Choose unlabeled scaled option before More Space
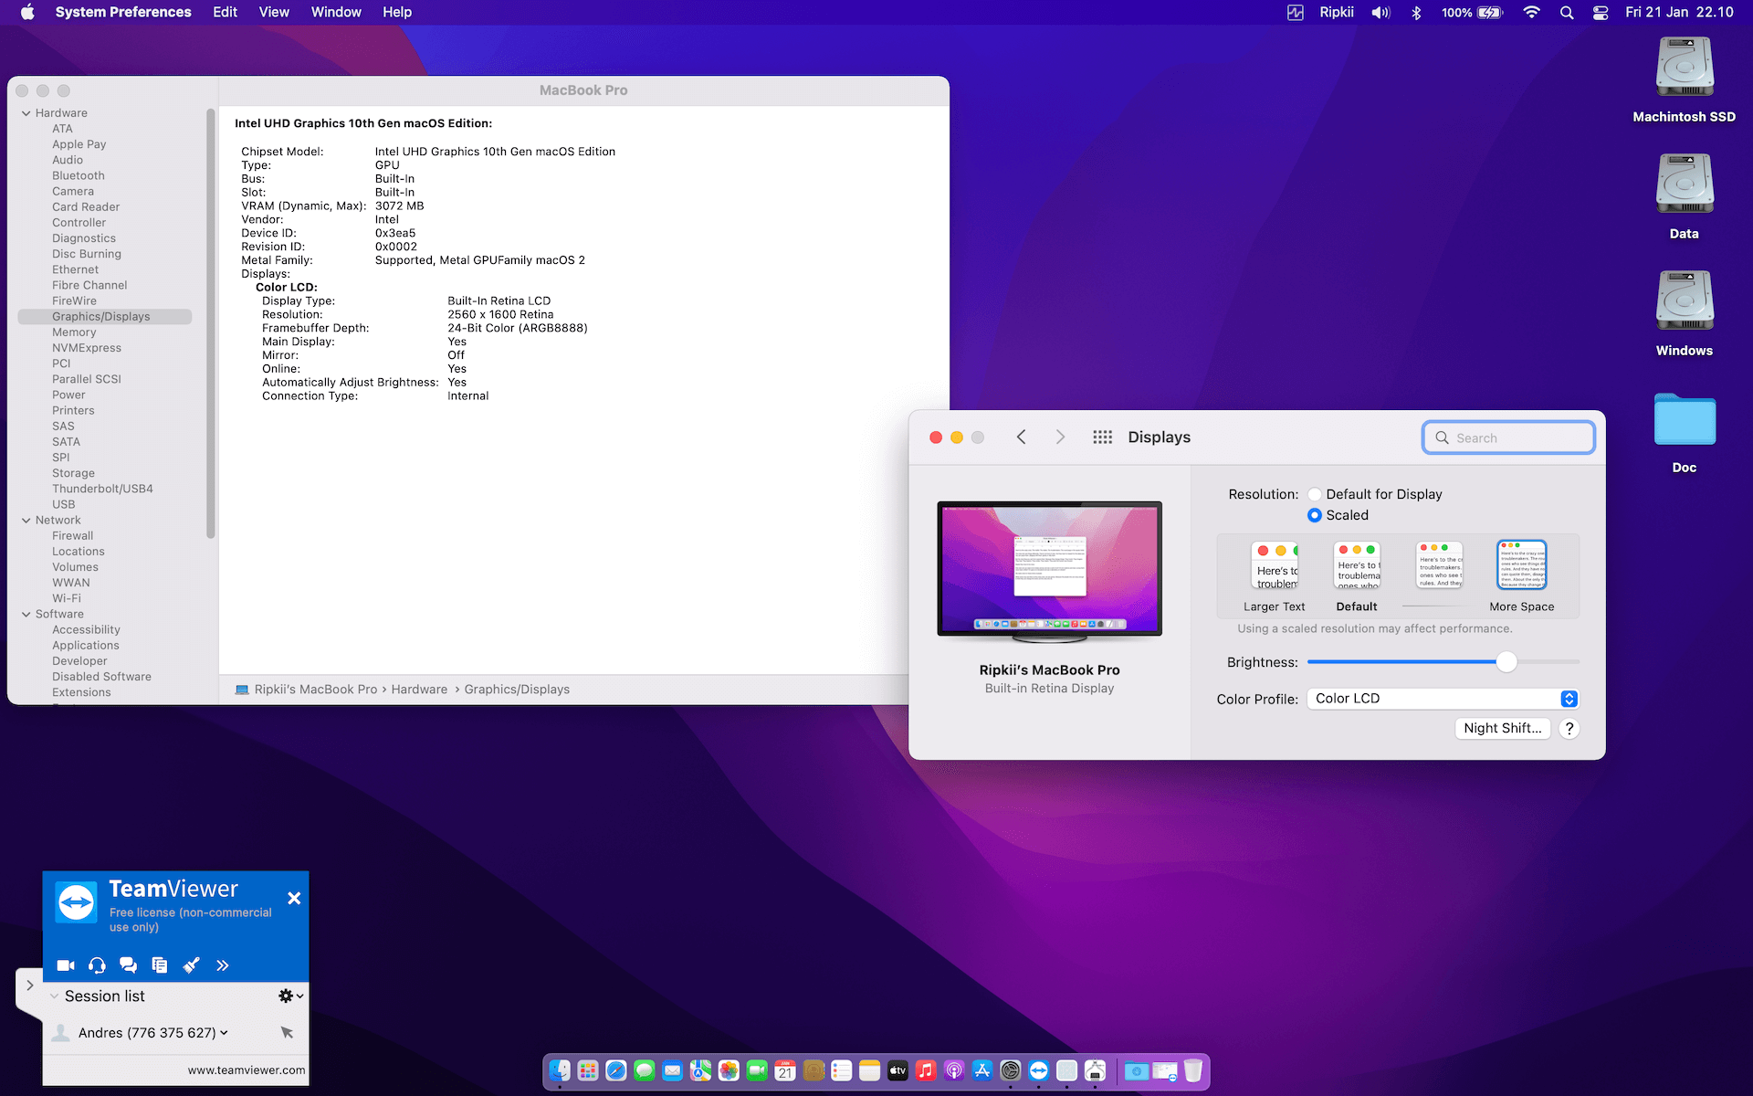 coord(1440,565)
